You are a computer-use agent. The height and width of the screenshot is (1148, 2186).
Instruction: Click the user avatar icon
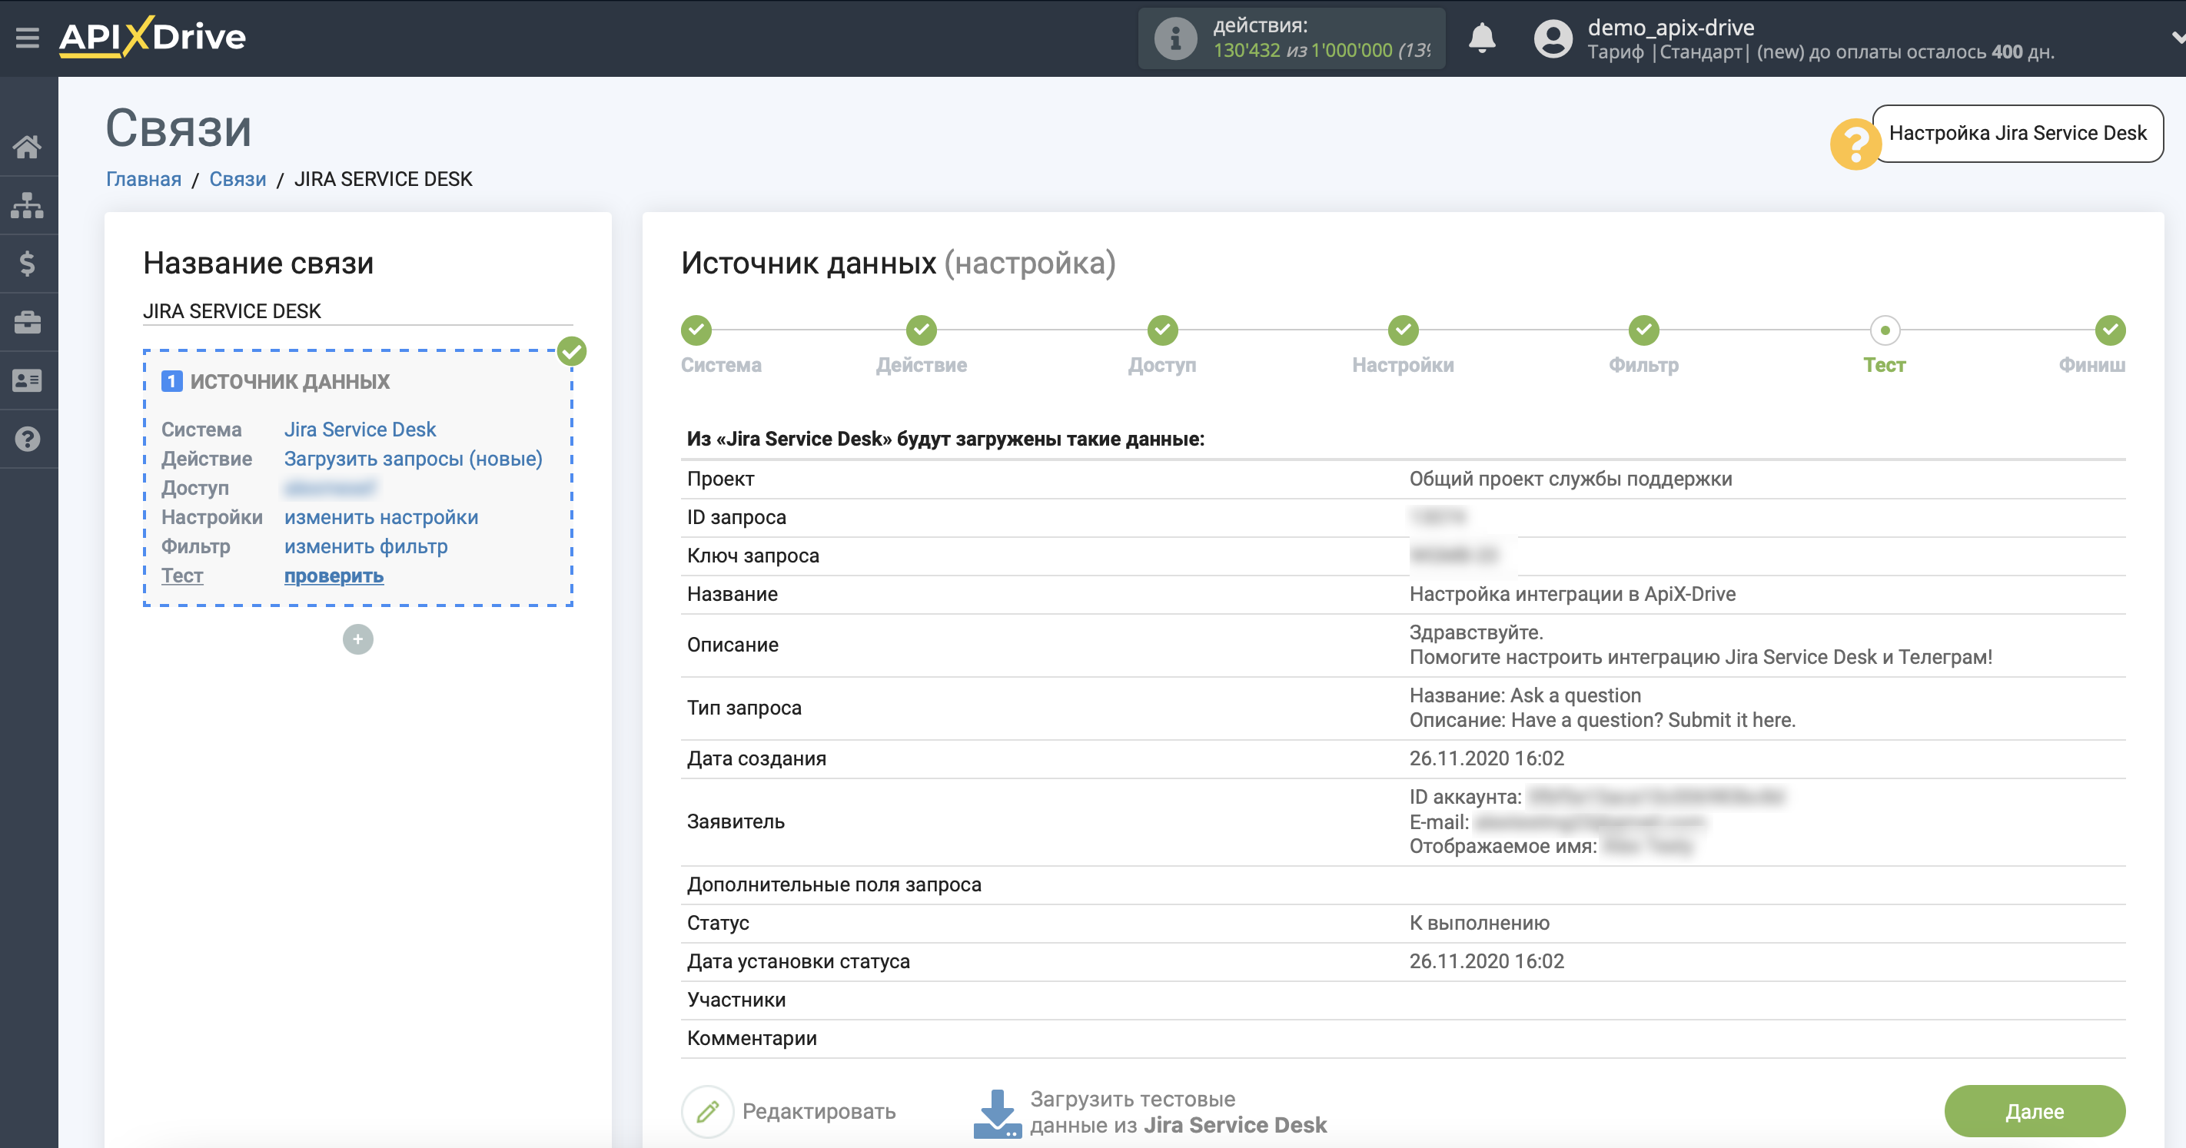(1553, 38)
